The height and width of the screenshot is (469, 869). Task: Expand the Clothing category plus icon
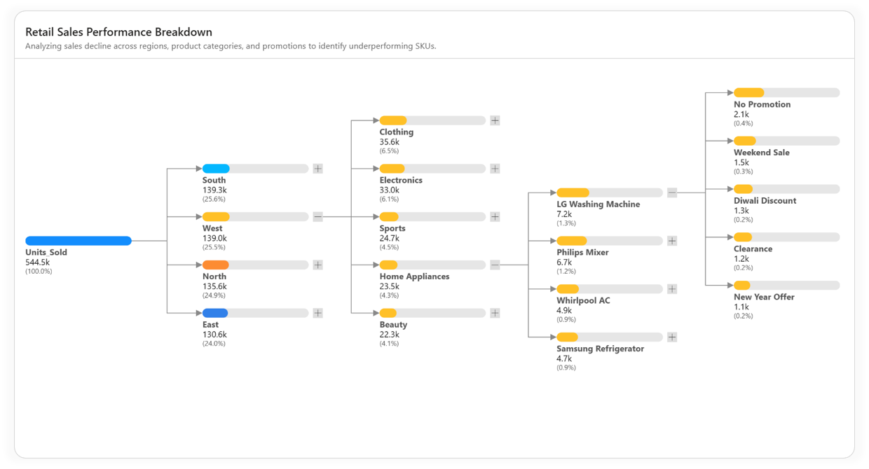click(495, 120)
